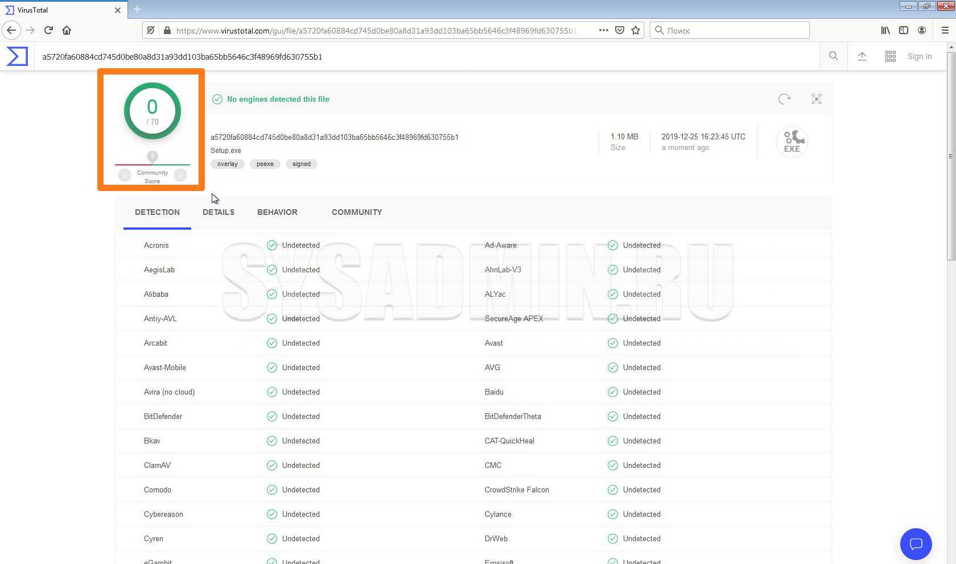Open the similar files graph icon

(x=816, y=99)
